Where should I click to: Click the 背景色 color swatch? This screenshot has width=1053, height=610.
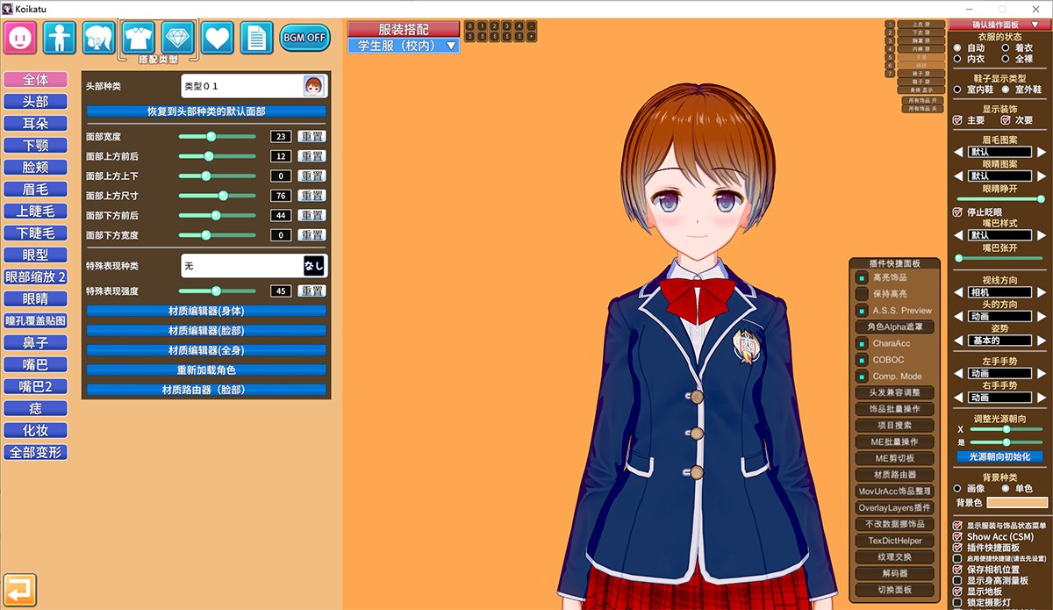point(1017,503)
